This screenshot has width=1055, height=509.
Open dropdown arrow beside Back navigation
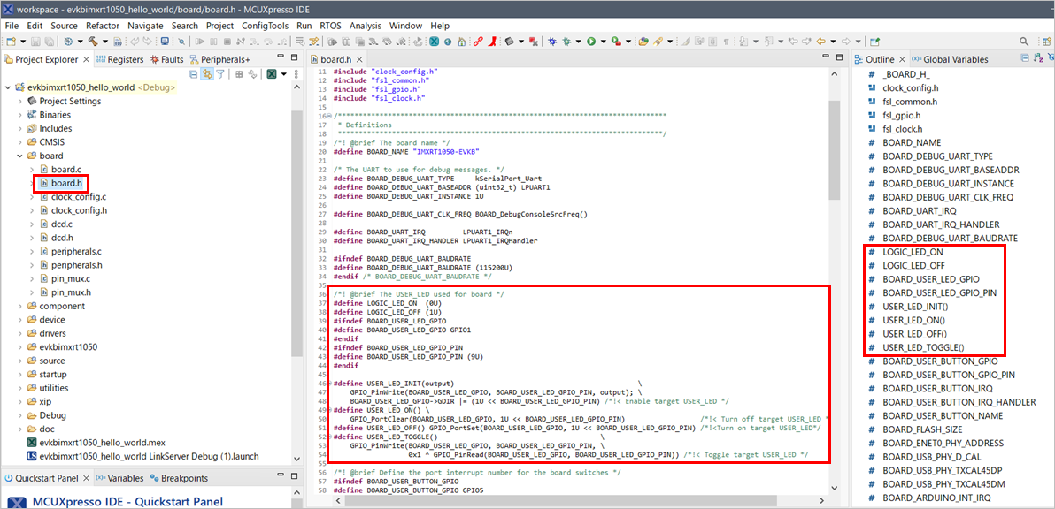833,41
